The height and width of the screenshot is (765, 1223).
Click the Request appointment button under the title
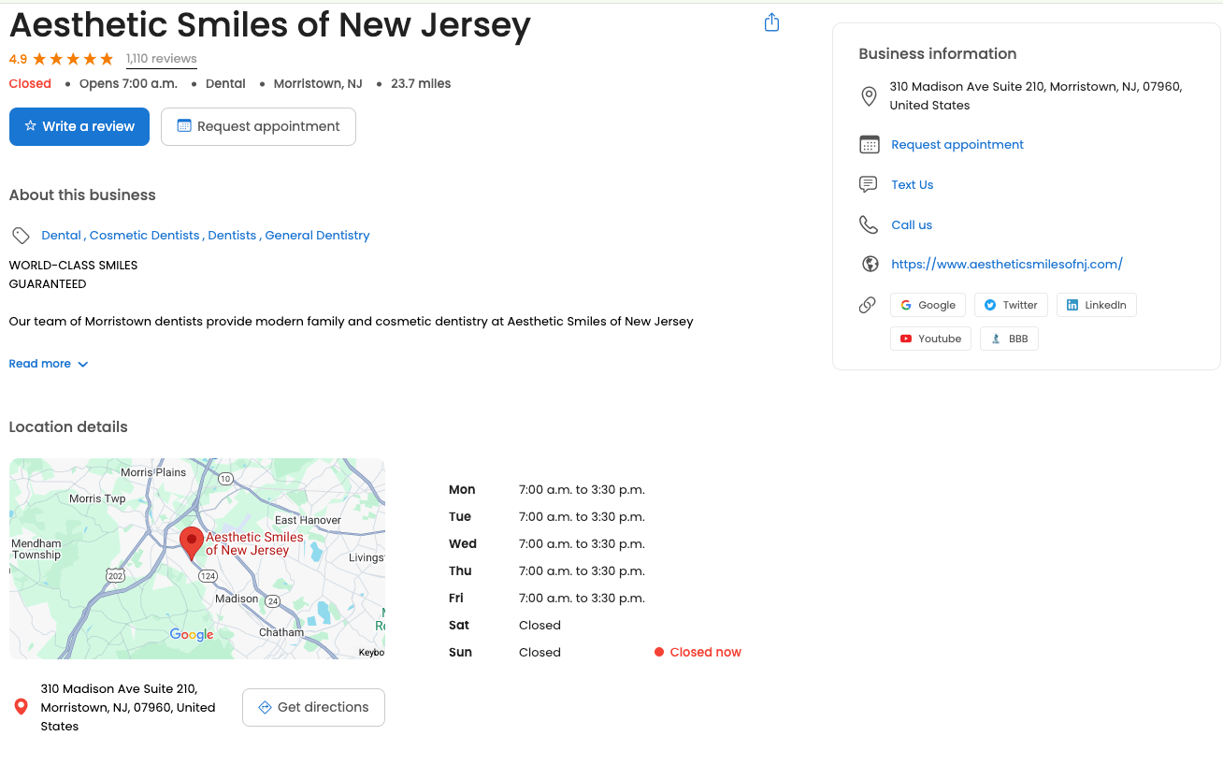click(x=258, y=126)
